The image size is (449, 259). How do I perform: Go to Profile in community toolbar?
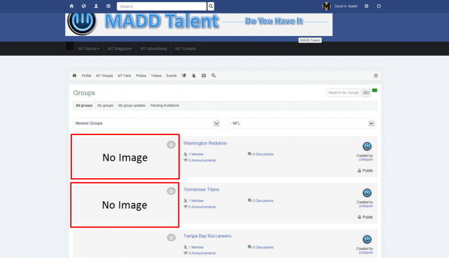[86, 76]
